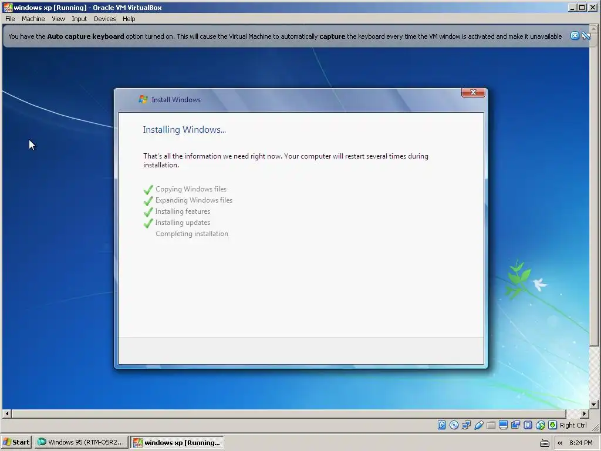Click the Right Ctrl host key label
The height and width of the screenshot is (451, 601).
[x=573, y=425]
